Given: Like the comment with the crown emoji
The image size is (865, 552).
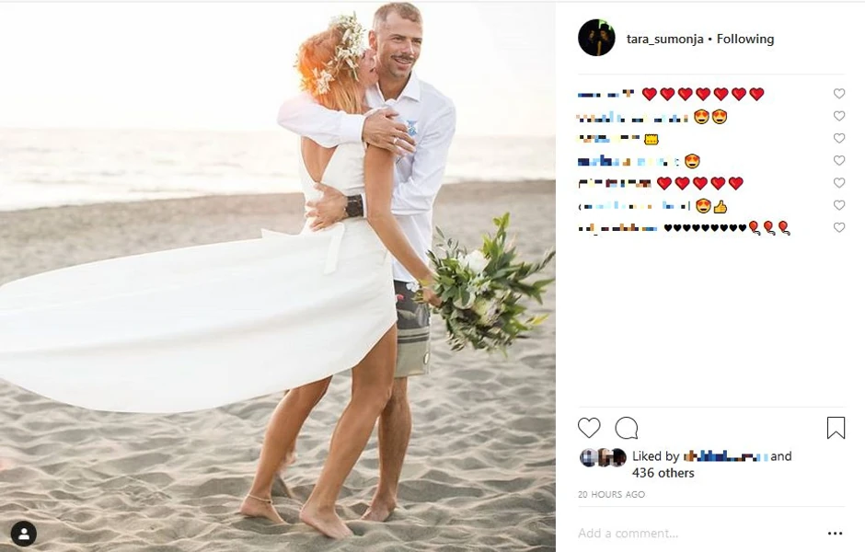Looking at the screenshot, I should pos(839,138).
